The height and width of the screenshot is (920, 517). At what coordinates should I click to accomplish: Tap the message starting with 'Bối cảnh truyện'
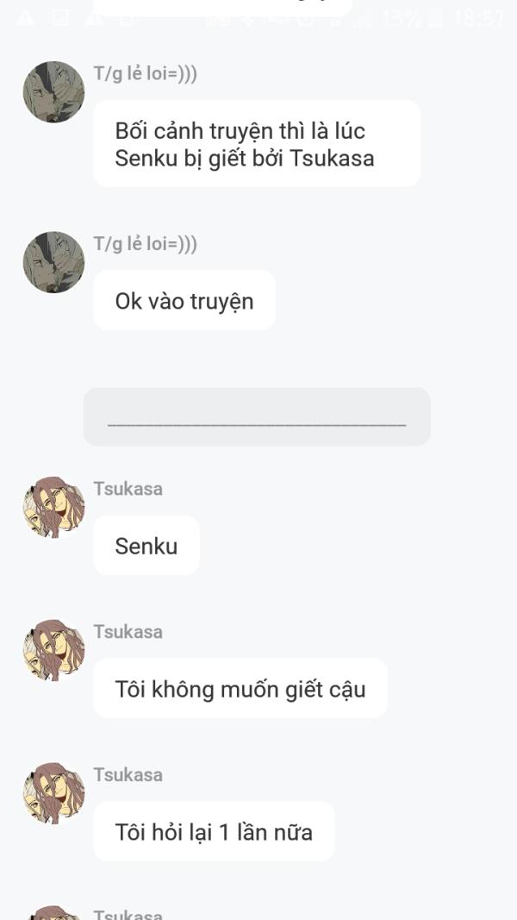tap(256, 143)
